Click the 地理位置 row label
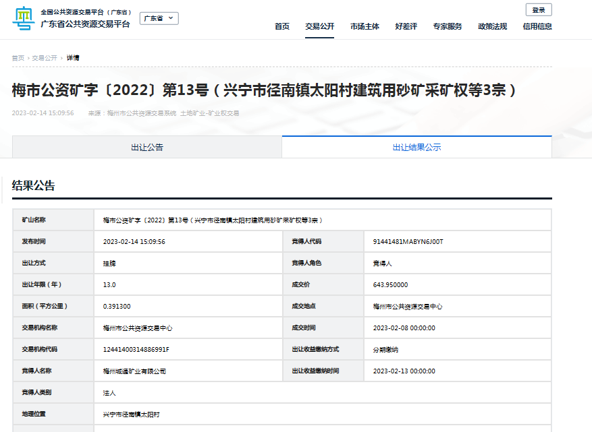The width and height of the screenshot is (592, 432). click(x=34, y=414)
